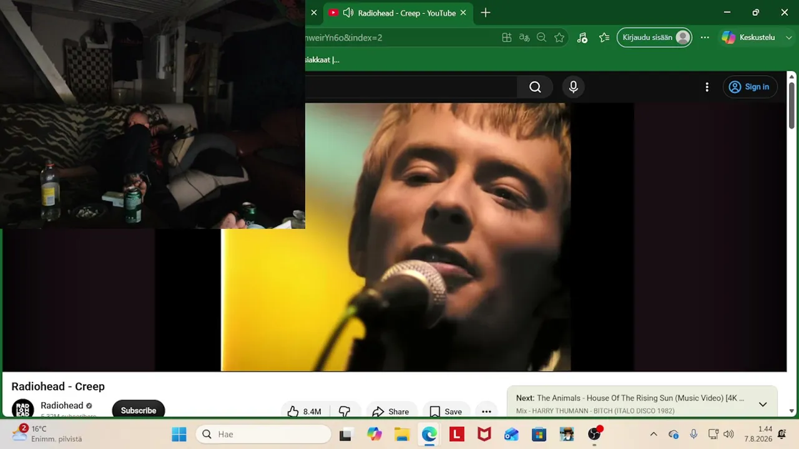Viewport: 799px width, 449px height.
Task: Click the page scrollbar up arrow
Action: point(792,75)
